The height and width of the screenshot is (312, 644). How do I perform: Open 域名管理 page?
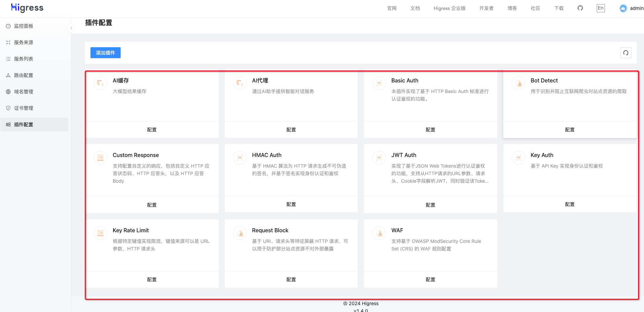[34, 92]
